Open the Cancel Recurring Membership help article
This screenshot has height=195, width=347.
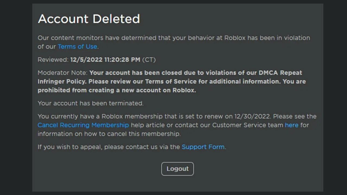click(x=83, y=125)
